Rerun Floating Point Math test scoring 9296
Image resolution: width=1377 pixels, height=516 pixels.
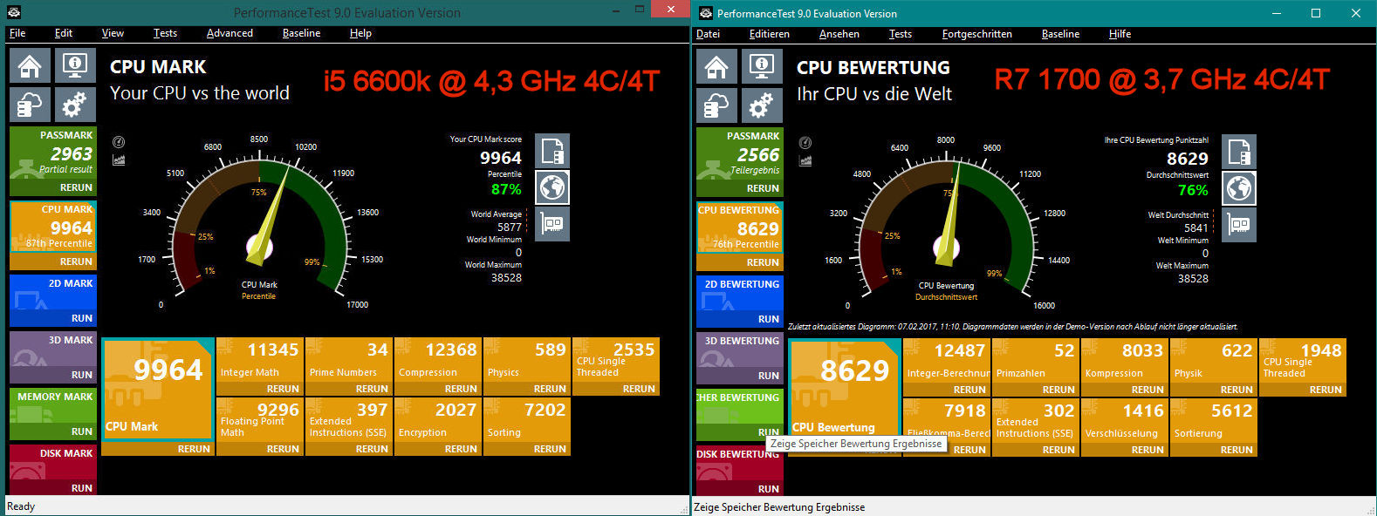[x=283, y=449]
